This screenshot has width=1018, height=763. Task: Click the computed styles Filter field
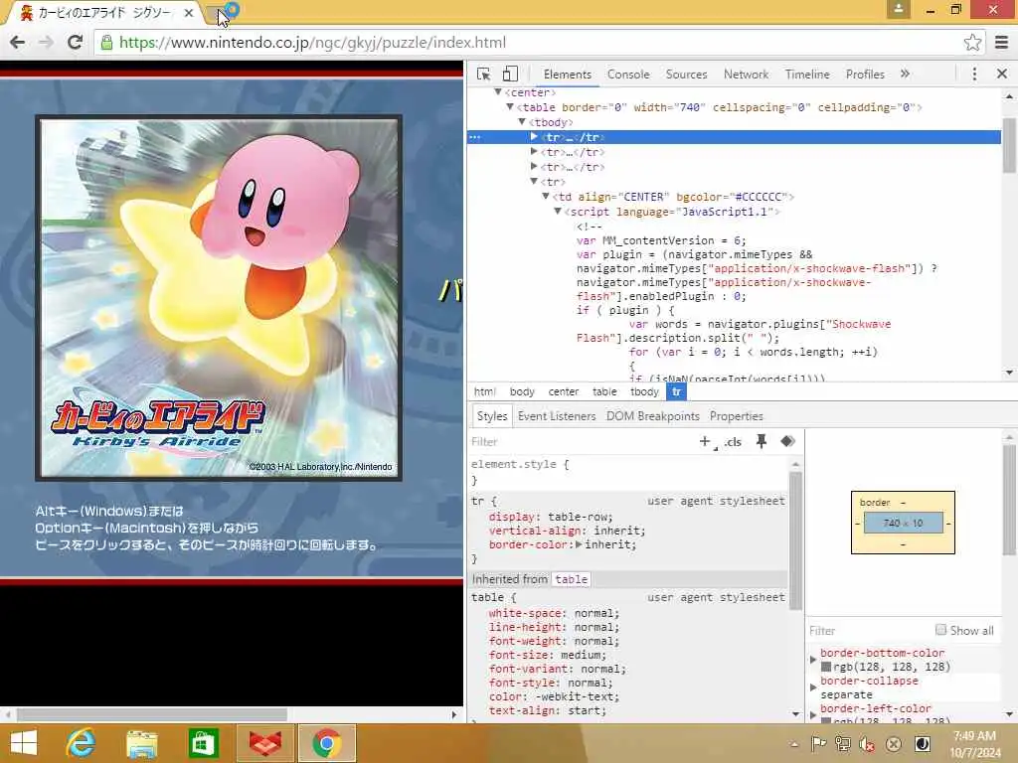point(869,631)
